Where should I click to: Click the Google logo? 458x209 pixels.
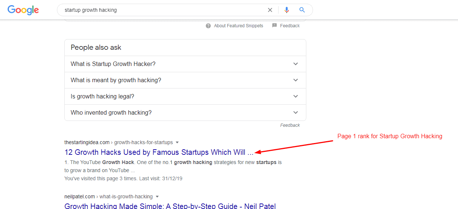[x=23, y=10]
